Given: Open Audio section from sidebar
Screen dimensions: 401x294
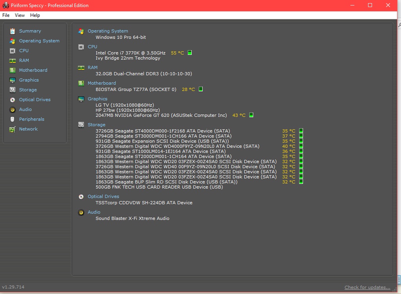Looking at the screenshot, I should [25, 109].
